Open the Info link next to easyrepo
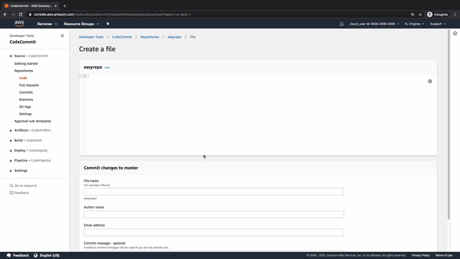460x259 pixels. (x=107, y=68)
